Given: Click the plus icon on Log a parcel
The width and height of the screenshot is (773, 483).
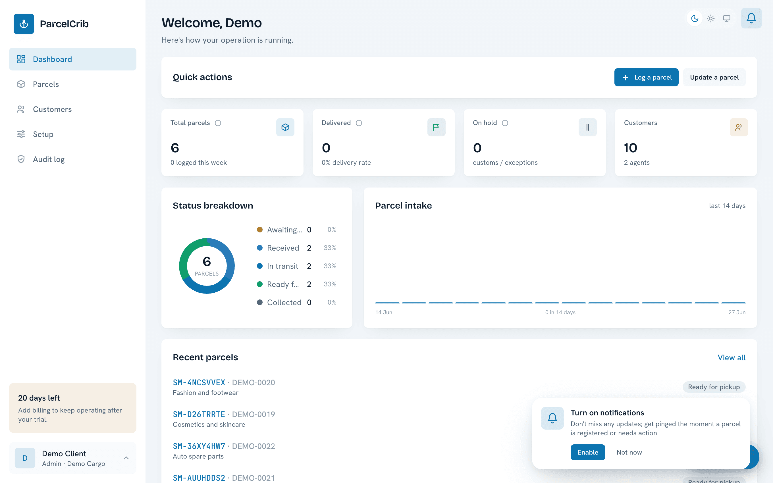Looking at the screenshot, I should click(626, 78).
